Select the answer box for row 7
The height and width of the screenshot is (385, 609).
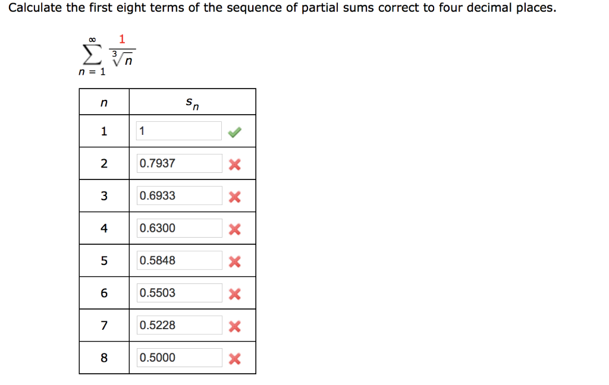tap(178, 324)
